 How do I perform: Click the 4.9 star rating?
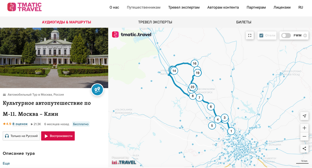click(x=7, y=124)
